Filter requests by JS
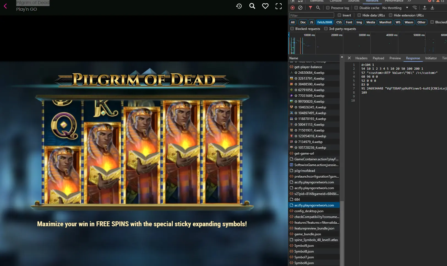Image resolution: width=447 pixels, height=266 pixels. 312,22
